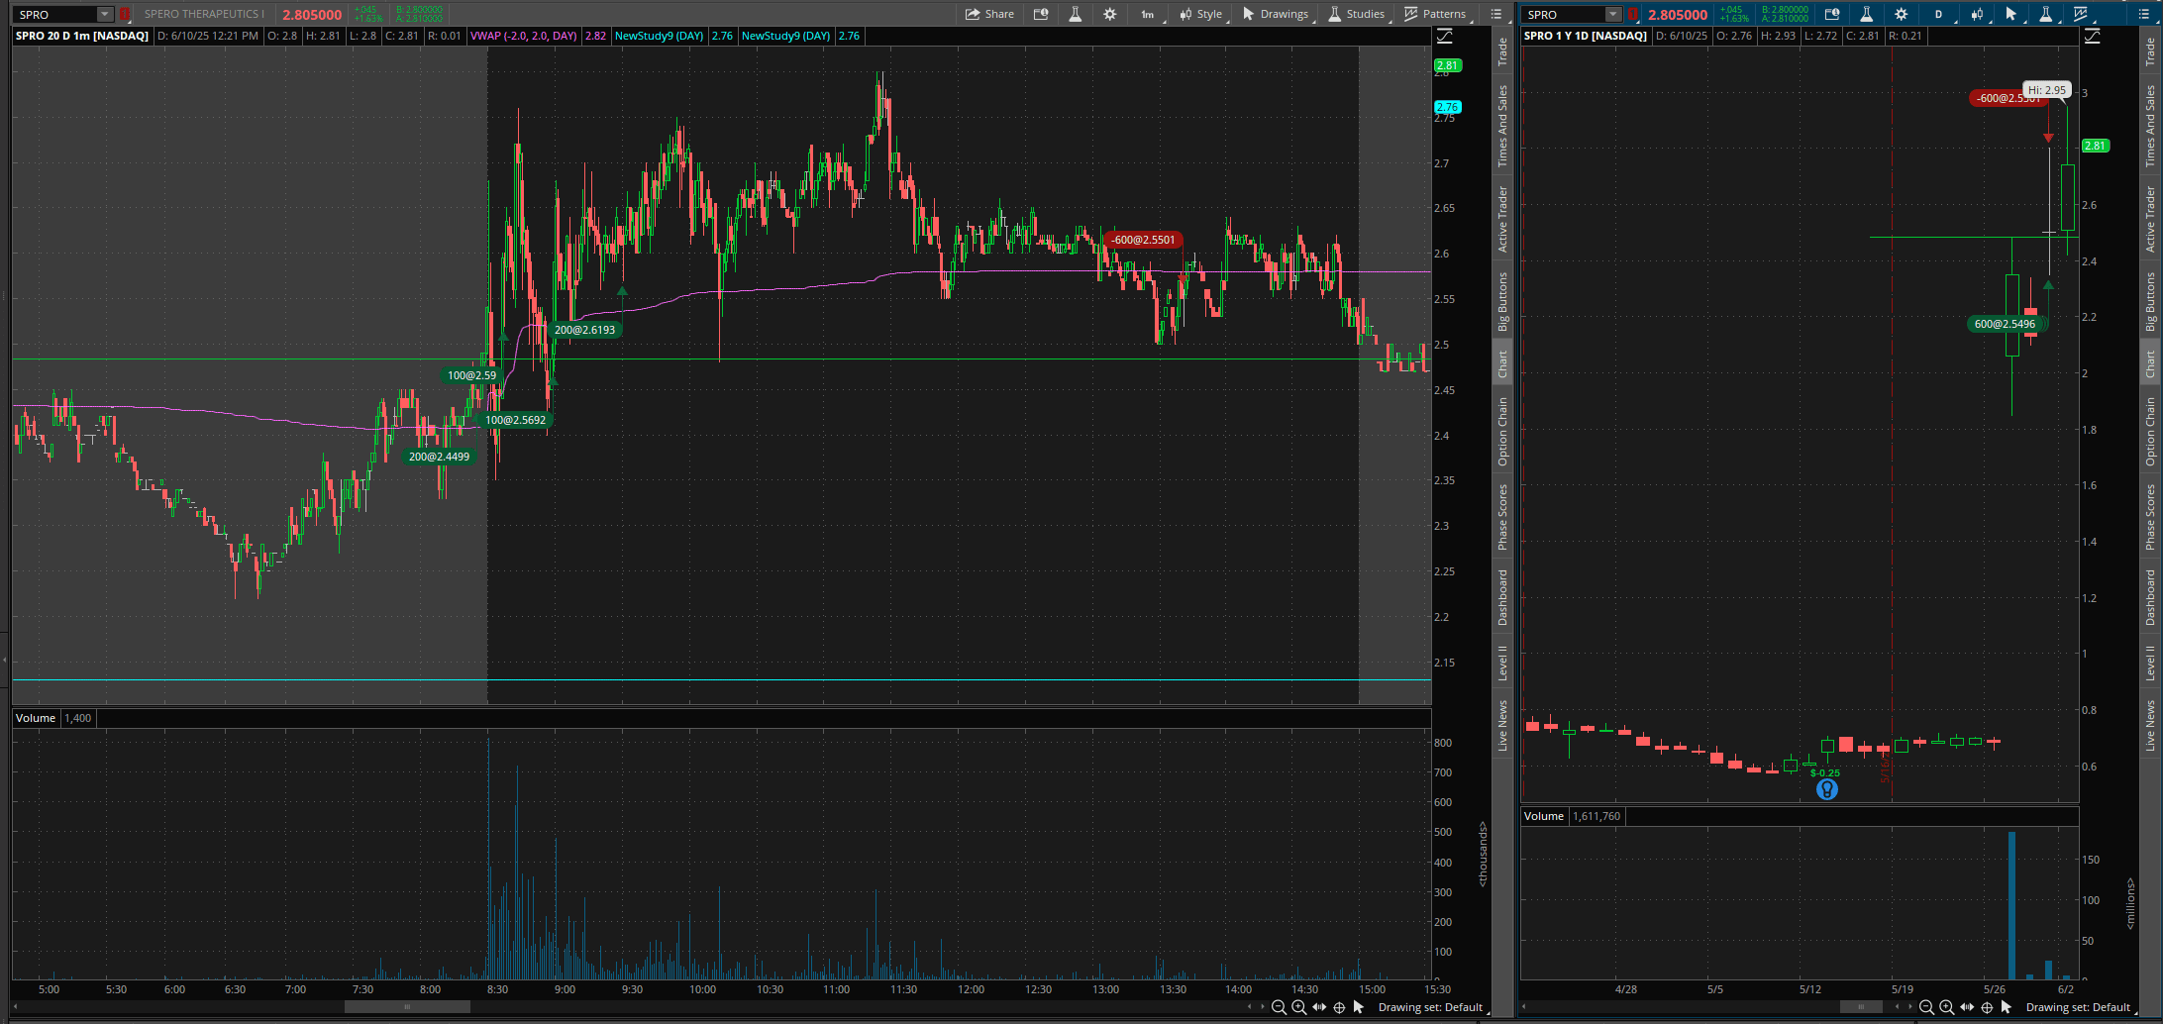Open Active Trader side tab on left chart
Screen dimensions: 2163x1024
pos(1502,219)
